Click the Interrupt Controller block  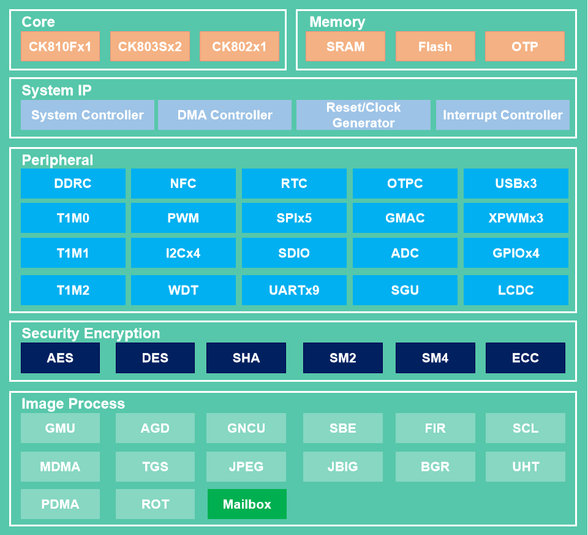(502, 115)
